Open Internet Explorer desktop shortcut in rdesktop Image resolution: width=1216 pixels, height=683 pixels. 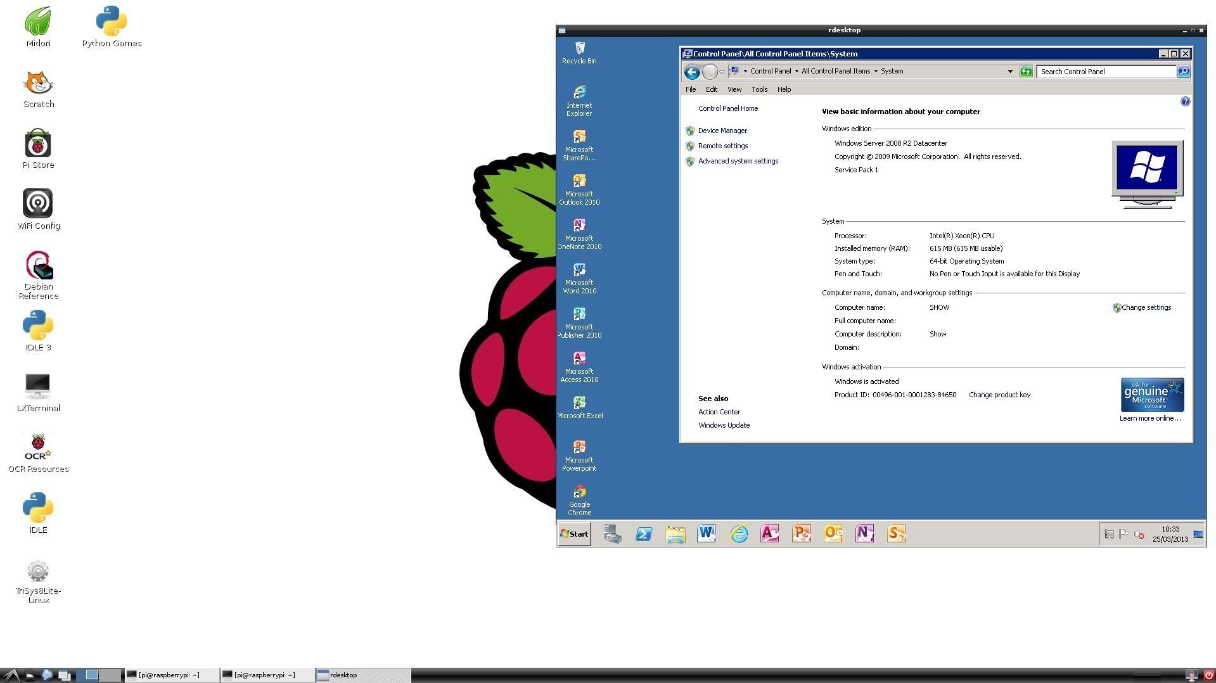[579, 101]
